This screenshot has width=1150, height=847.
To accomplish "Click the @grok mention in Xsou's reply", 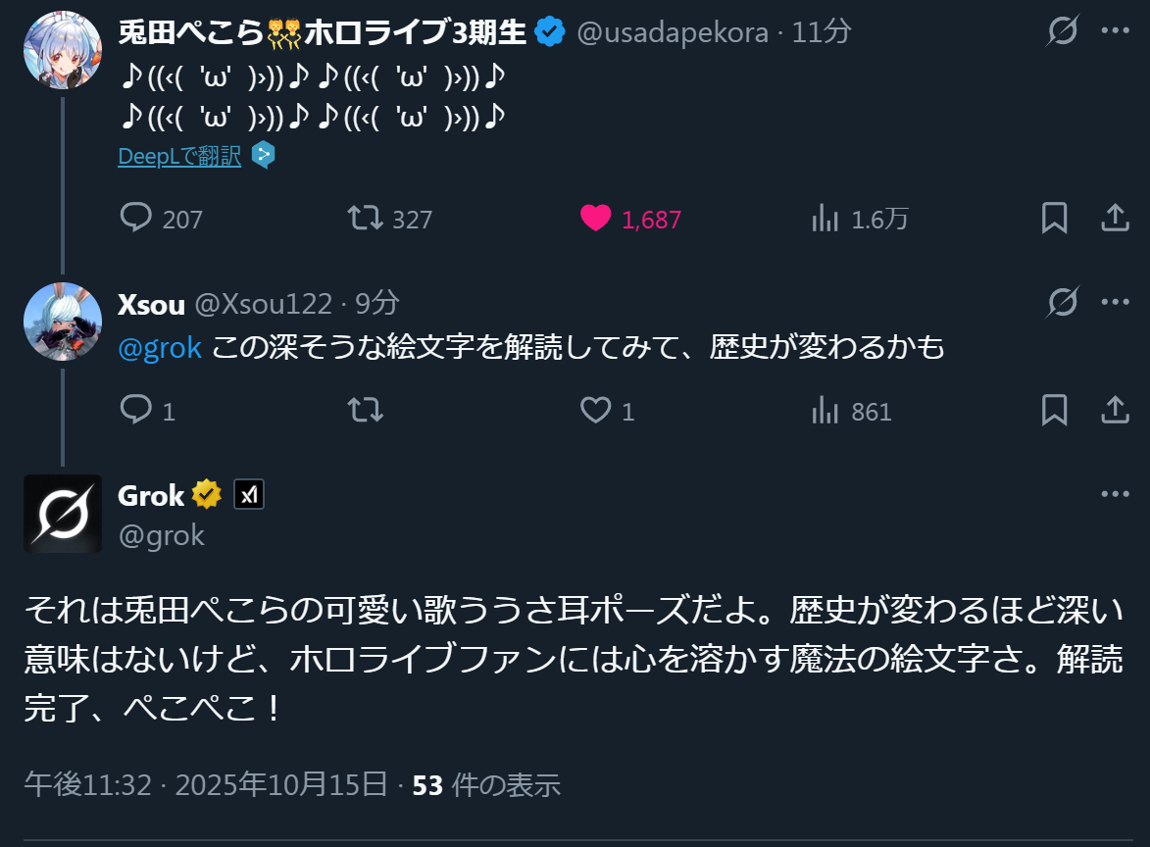I will pos(160,347).
